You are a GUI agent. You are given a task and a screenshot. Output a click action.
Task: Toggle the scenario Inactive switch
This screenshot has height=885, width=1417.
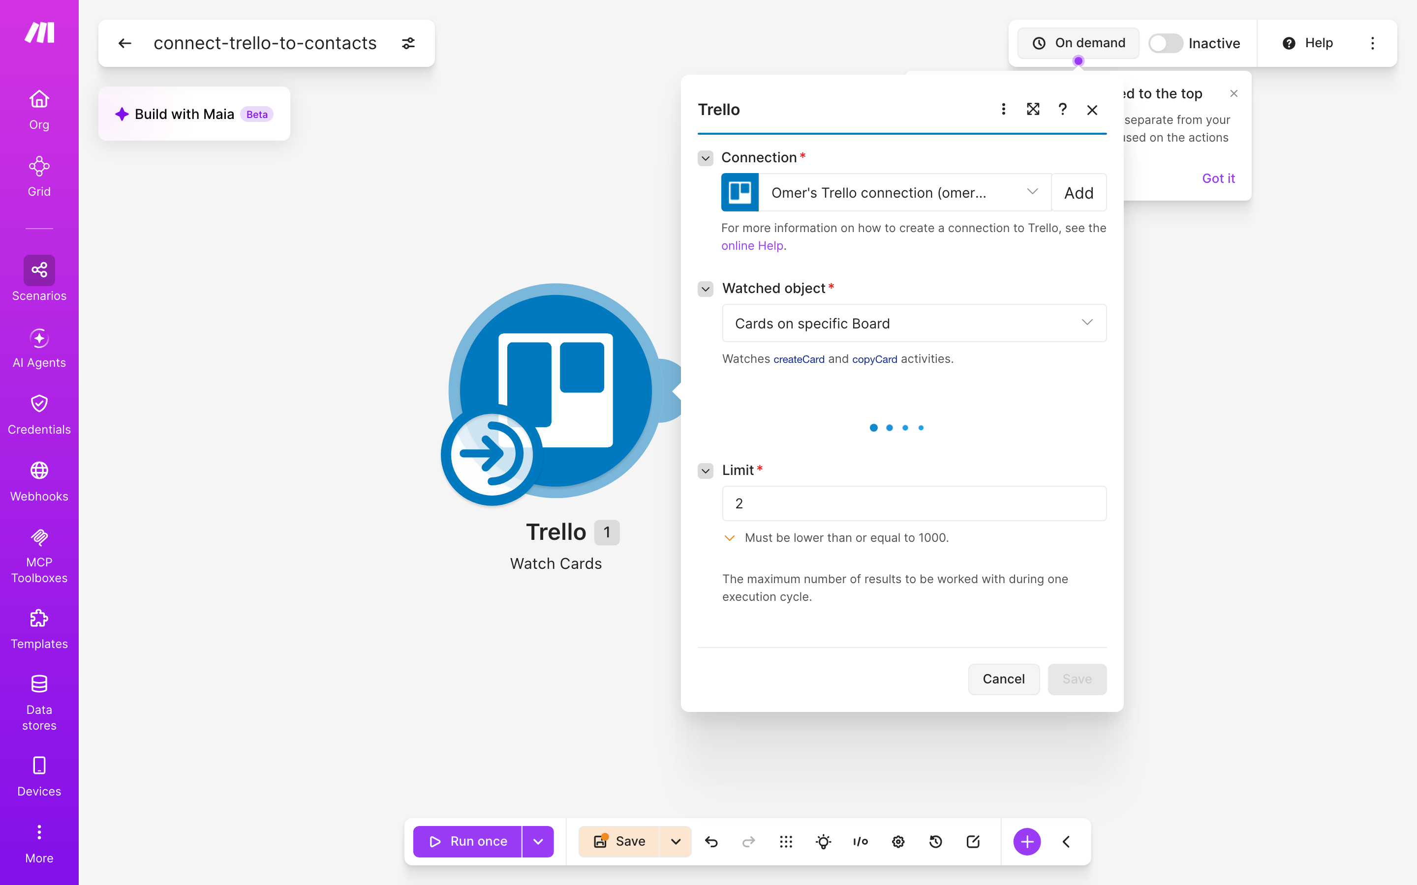point(1165,43)
